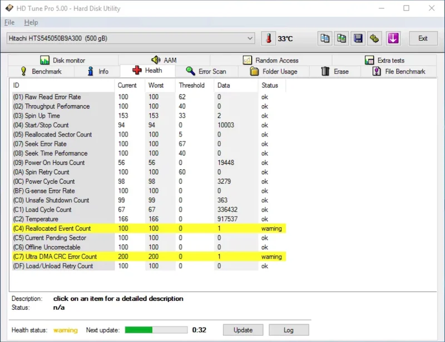Open the Folder Usage tab

(274, 71)
